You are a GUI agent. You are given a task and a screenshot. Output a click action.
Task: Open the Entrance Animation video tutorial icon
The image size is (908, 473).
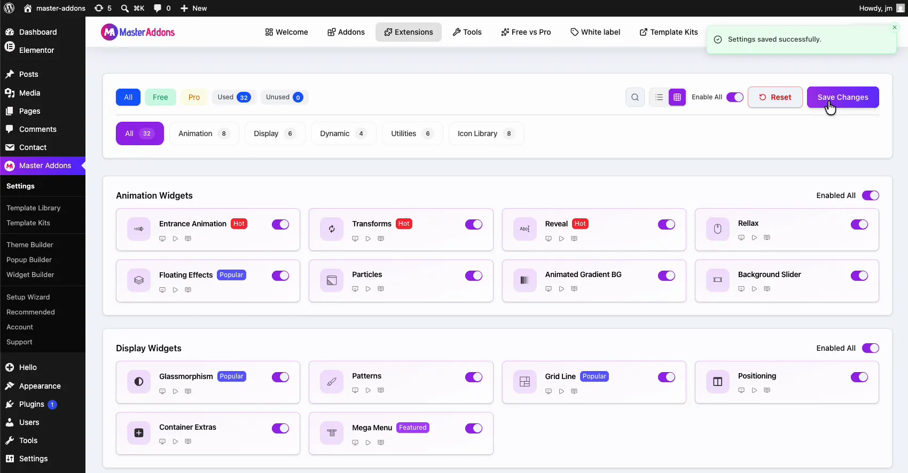(175, 239)
